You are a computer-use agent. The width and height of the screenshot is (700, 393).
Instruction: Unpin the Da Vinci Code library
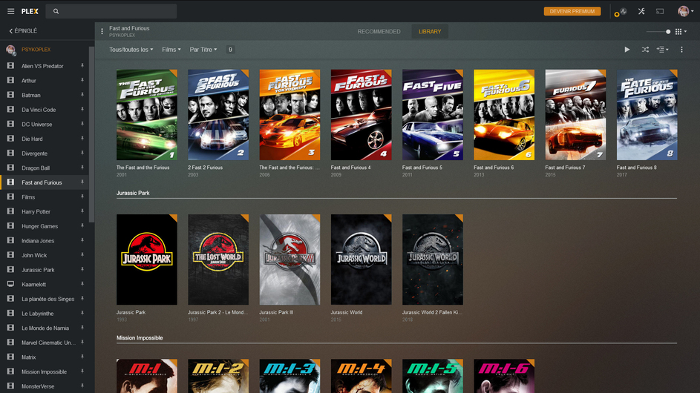(x=82, y=109)
